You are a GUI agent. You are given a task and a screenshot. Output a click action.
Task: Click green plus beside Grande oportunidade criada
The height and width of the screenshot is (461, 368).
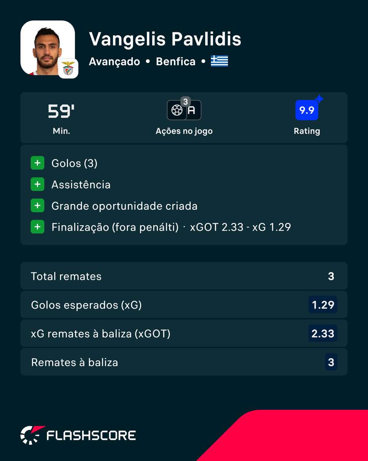(x=38, y=206)
